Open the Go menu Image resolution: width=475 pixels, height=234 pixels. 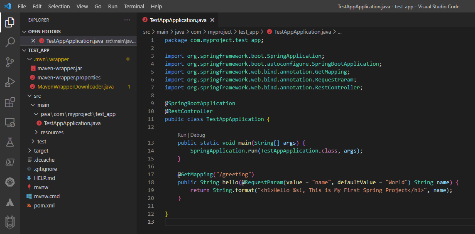[x=98, y=6]
